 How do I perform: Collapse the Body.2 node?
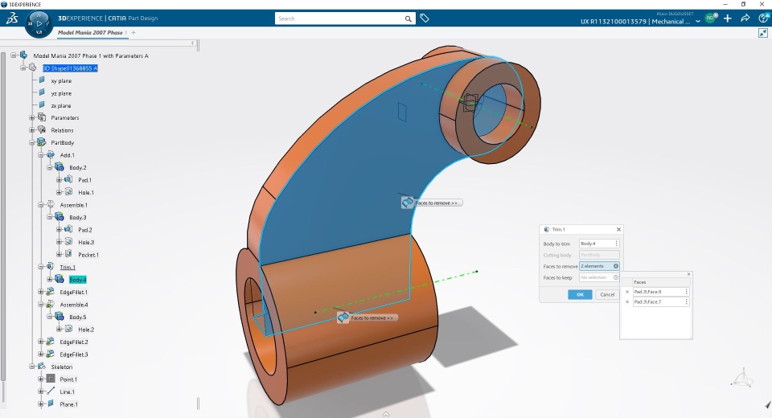tap(50, 167)
